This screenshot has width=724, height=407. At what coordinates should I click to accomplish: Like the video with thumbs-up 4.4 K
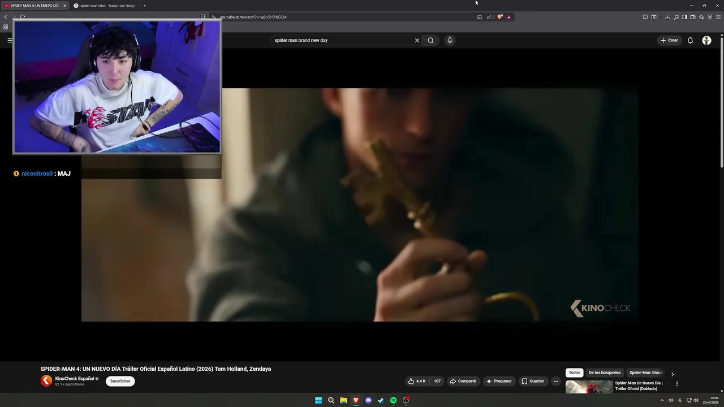[417, 381]
